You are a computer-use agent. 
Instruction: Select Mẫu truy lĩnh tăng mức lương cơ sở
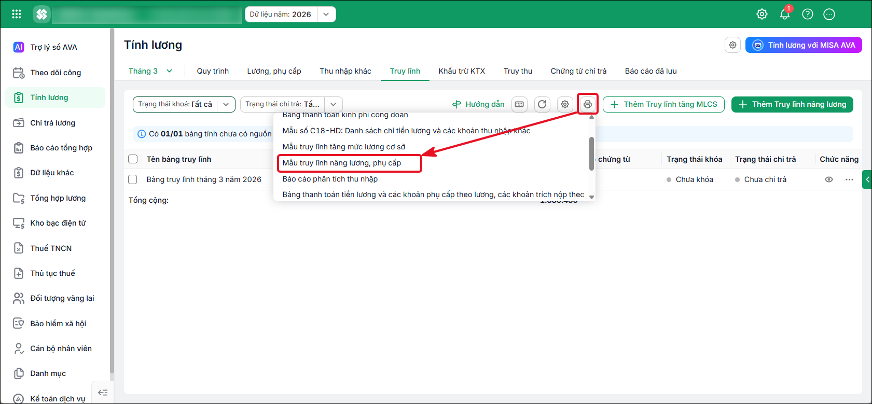point(343,147)
